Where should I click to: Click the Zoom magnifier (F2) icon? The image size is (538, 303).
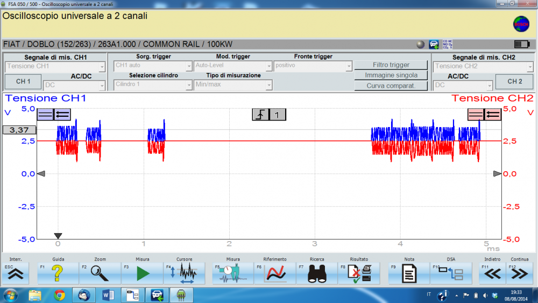[x=100, y=273]
